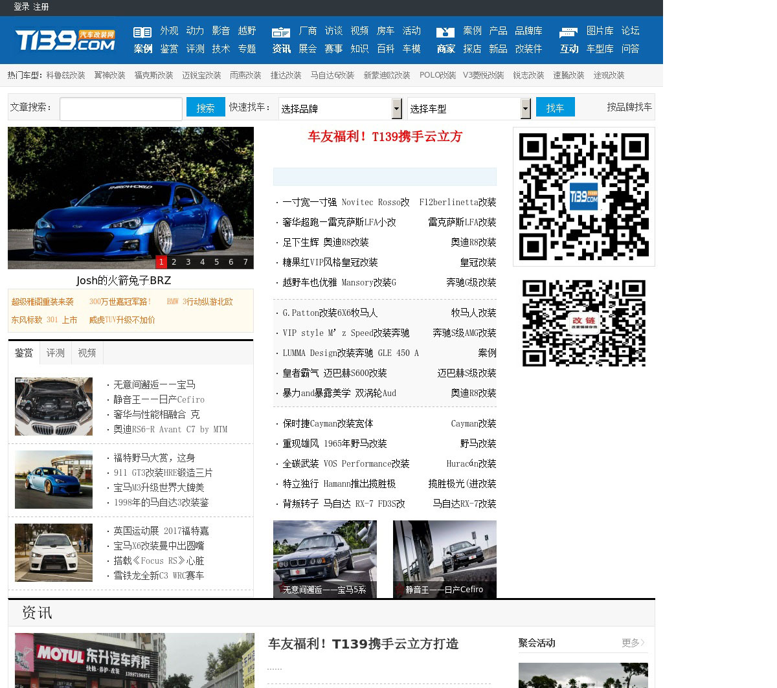
Task: Open the 选择品牌 brand dropdown
Action: (340, 109)
